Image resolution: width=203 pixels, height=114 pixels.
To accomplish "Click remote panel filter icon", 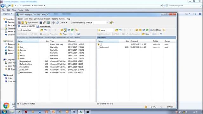I will pyautogui.click(x=120, y=30).
